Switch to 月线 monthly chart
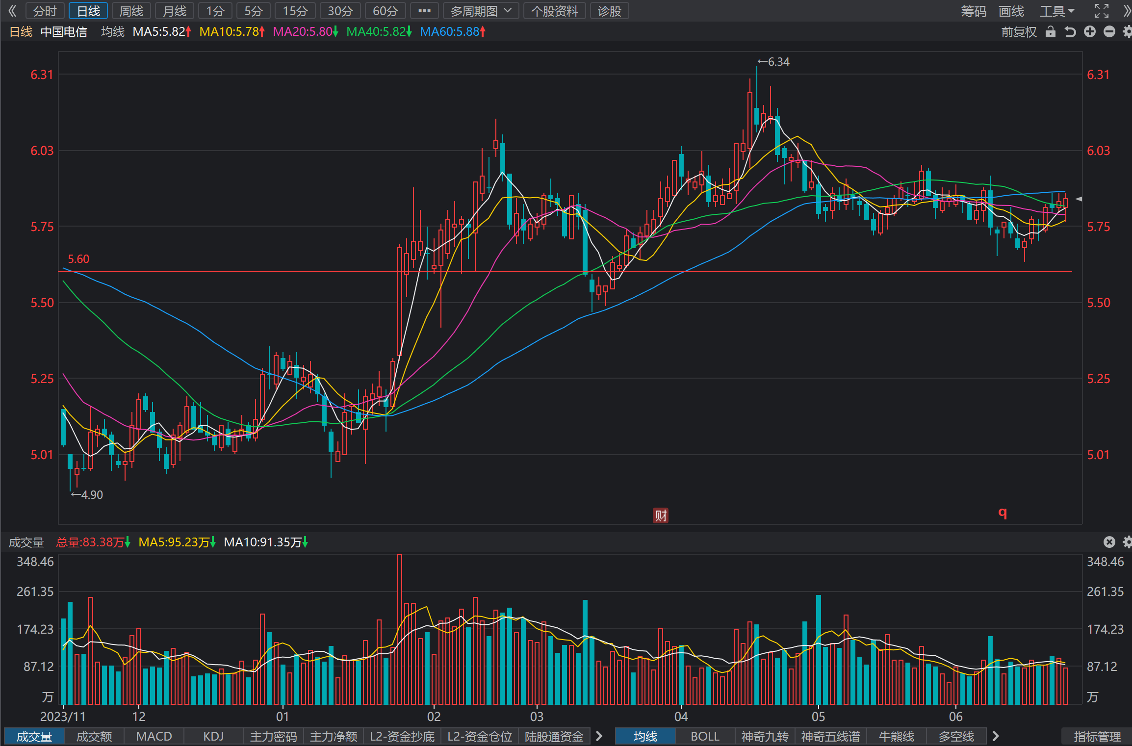 coord(175,11)
